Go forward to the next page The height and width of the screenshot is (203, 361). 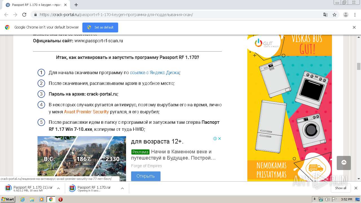click(x=15, y=15)
